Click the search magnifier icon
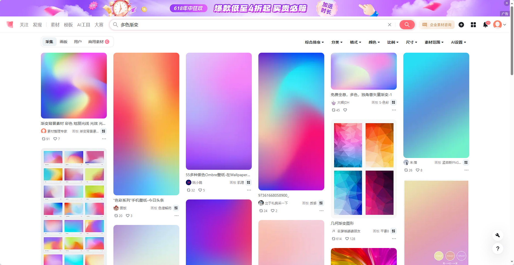Image resolution: width=514 pixels, height=265 pixels. [407, 25]
